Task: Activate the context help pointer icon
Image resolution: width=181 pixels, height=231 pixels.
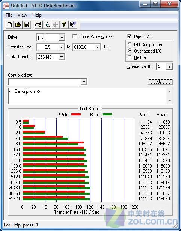Action: [x=73, y=24]
